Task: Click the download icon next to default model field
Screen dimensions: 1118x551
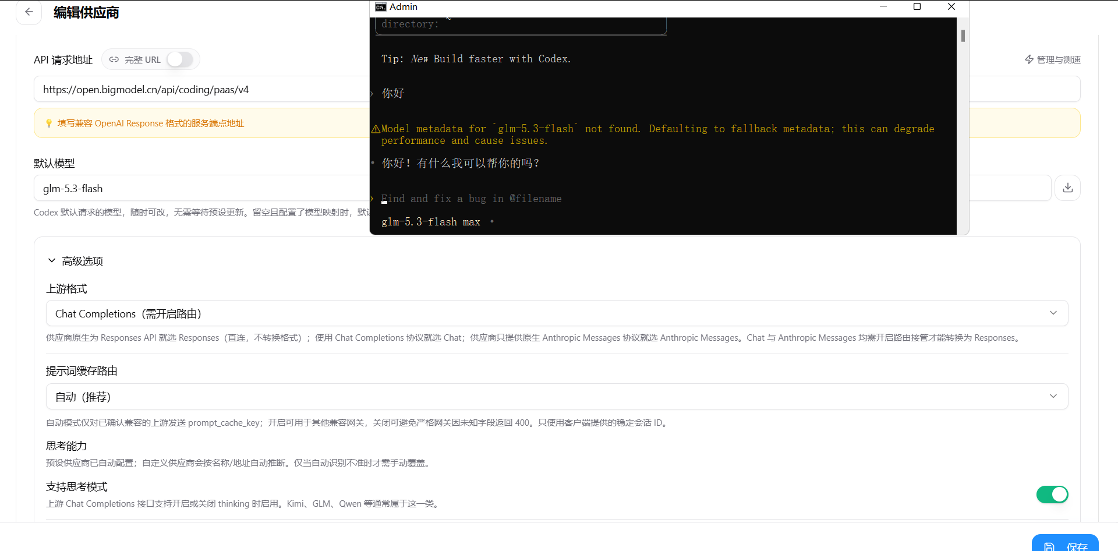Action: tap(1067, 188)
